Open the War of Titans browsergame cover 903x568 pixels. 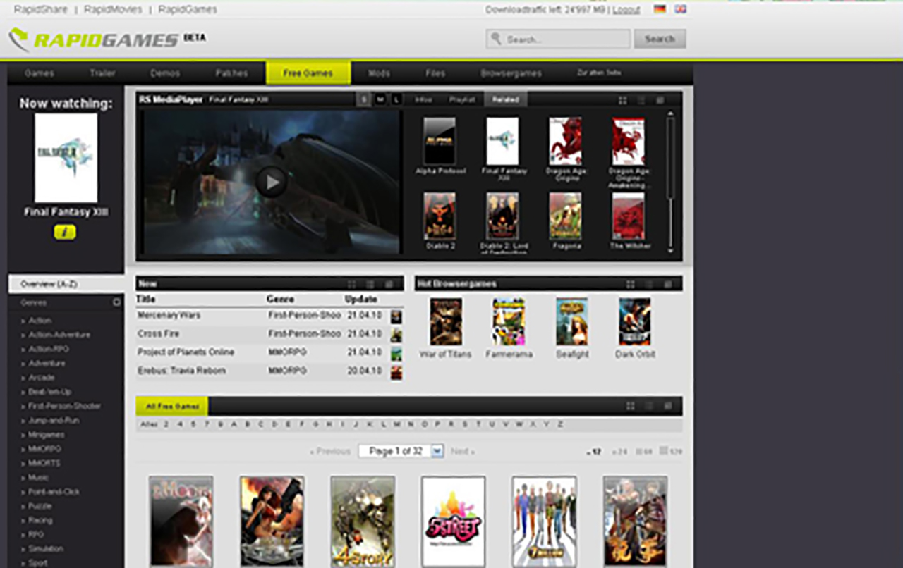pos(446,321)
